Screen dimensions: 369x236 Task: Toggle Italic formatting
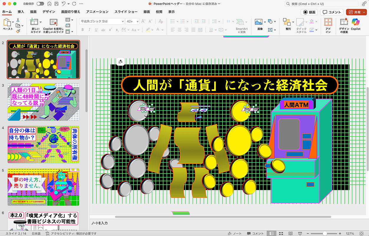coord(89,30)
